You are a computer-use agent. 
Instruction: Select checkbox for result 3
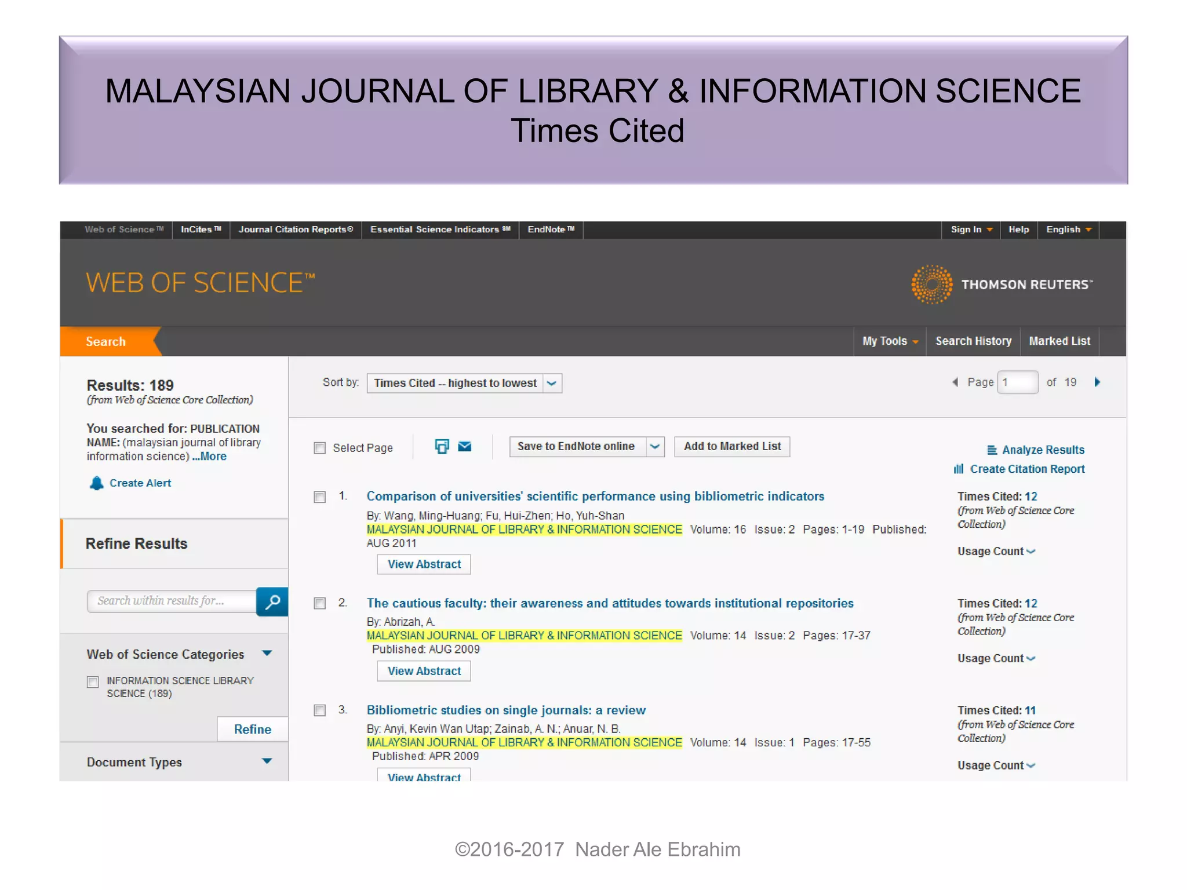(x=319, y=710)
